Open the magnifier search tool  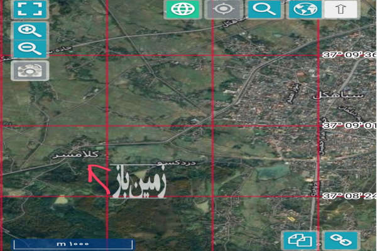265,9
